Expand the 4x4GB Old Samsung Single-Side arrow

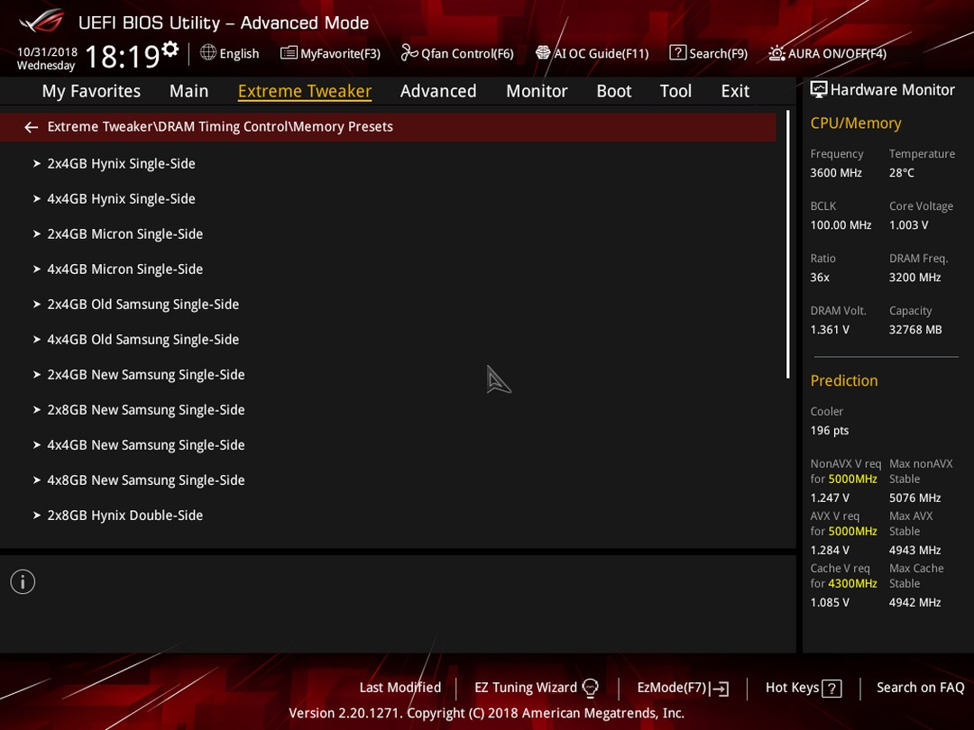(x=37, y=340)
